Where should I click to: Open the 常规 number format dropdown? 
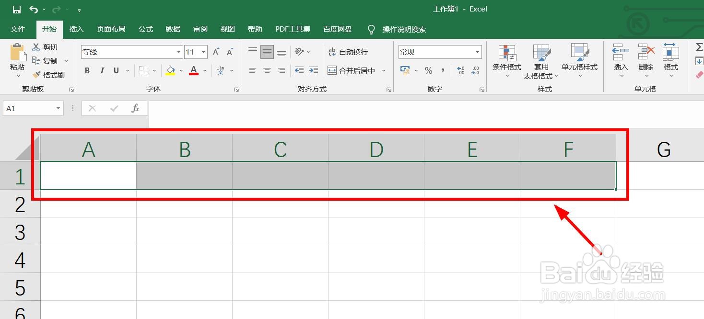pos(477,51)
